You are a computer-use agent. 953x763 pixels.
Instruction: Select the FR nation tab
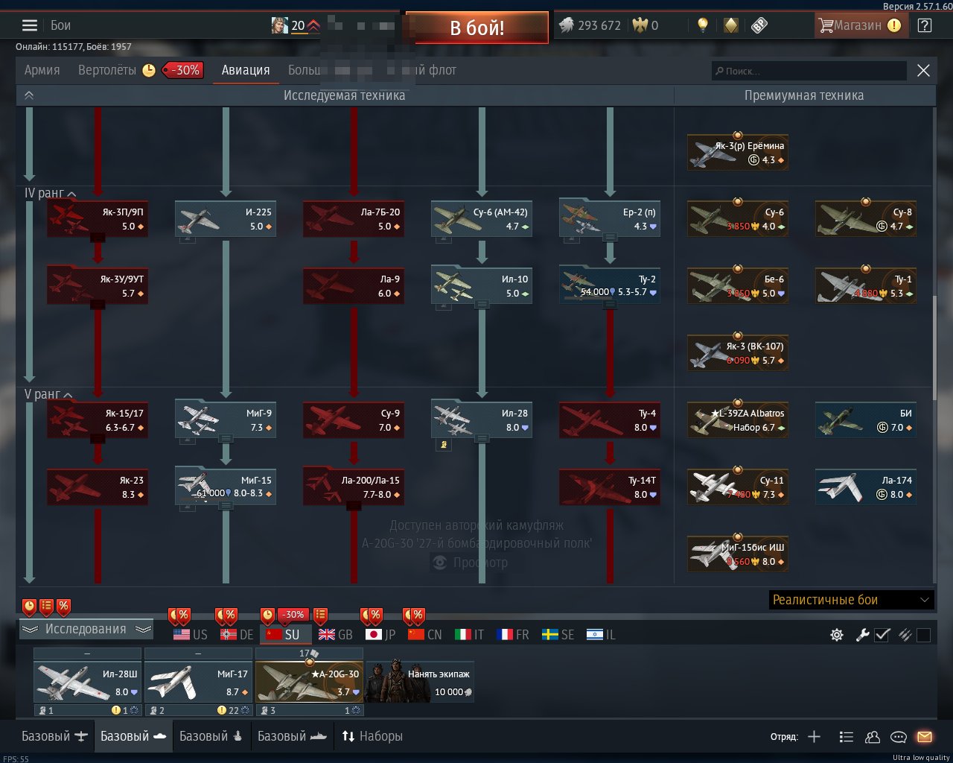(512, 635)
